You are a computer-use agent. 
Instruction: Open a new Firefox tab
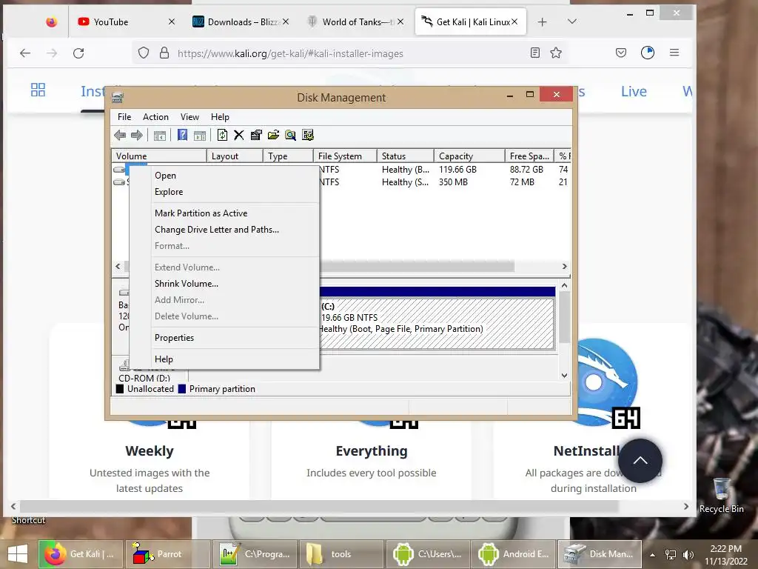click(x=542, y=21)
